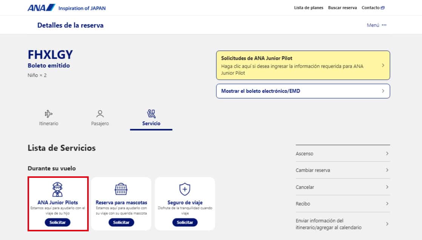Open the Contacto external link
The image size is (422, 240).
coord(373,8)
